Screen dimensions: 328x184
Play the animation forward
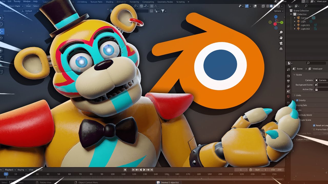click(144, 170)
